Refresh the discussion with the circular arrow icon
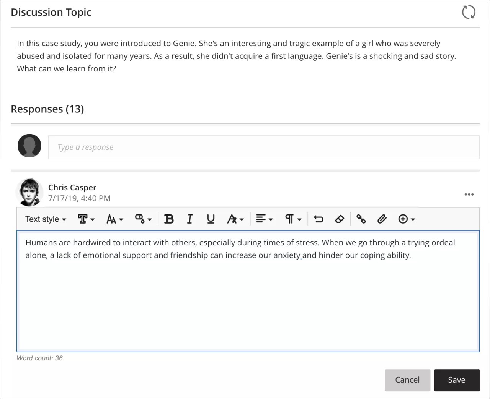 [x=469, y=12]
